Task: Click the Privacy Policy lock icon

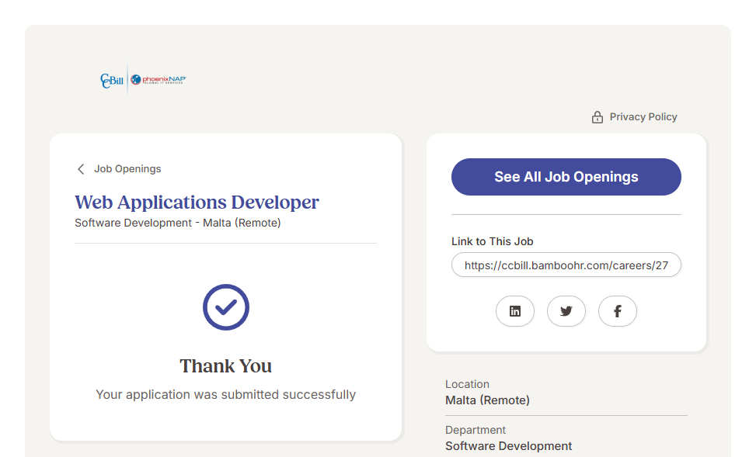Action: [597, 117]
